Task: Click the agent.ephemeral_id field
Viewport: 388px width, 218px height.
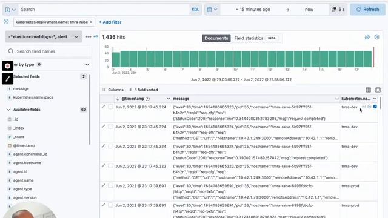Action: point(30,154)
